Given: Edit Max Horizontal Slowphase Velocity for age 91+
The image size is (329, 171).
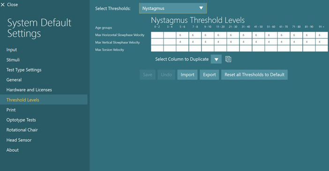Looking at the screenshot, I should click(322, 35).
